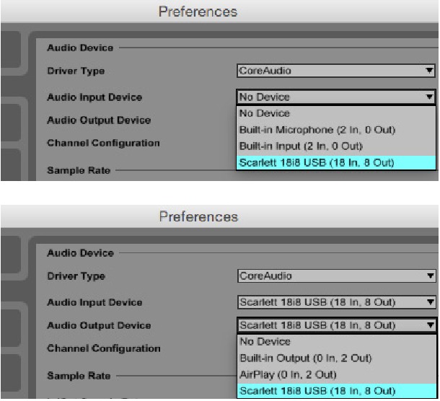Click Channel Configuration label in upper window
The height and width of the screenshot is (401, 440).
pyautogui.click(x=103, y=143)
